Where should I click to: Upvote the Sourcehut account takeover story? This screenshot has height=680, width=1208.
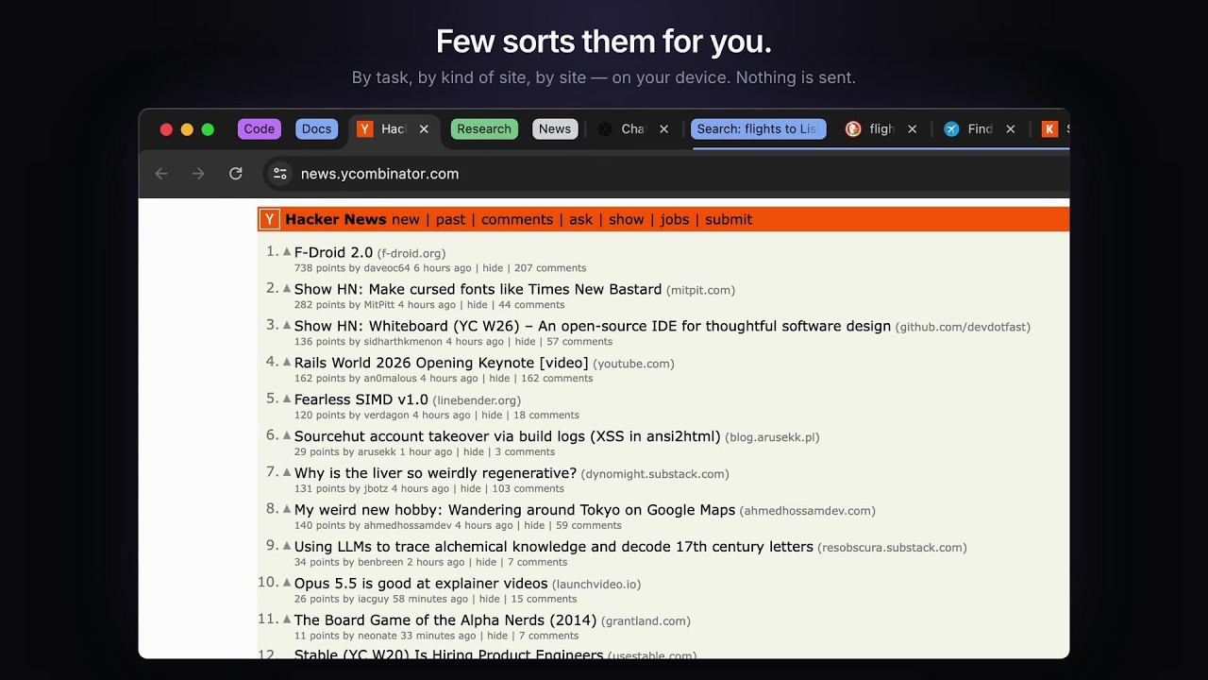click(287, 435)
